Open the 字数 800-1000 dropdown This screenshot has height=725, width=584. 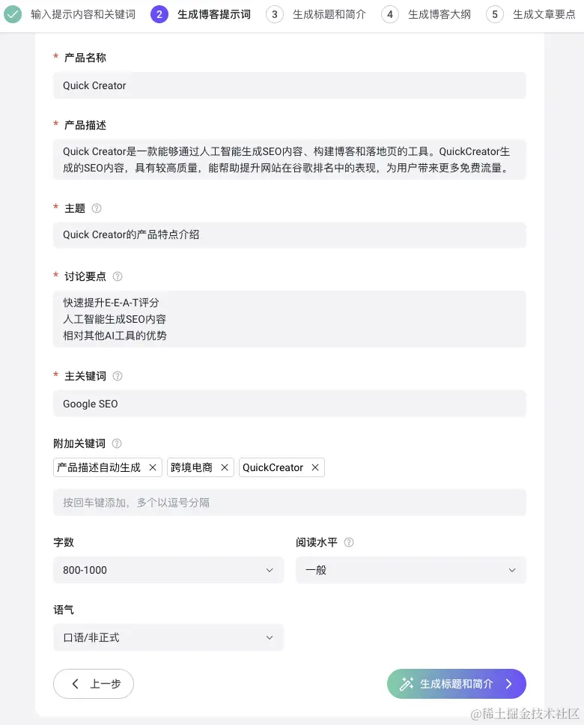click(168, 570)
